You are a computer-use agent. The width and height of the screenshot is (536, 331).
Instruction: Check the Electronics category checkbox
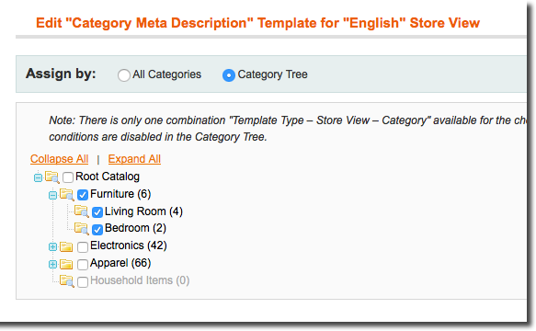point(83,247)
